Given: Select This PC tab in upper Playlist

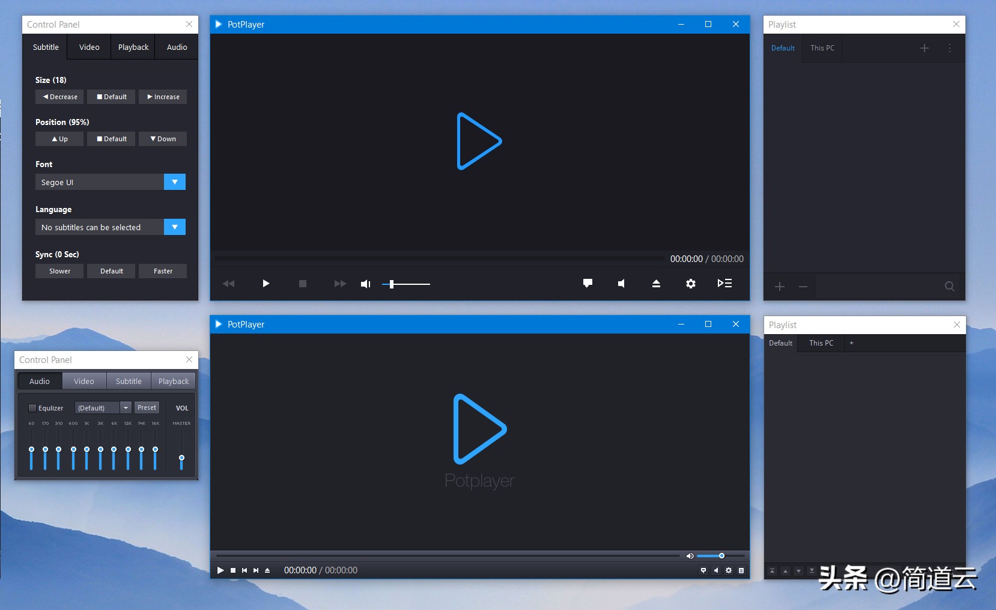Looking at the screenshot, I should (x=822, y=48).
